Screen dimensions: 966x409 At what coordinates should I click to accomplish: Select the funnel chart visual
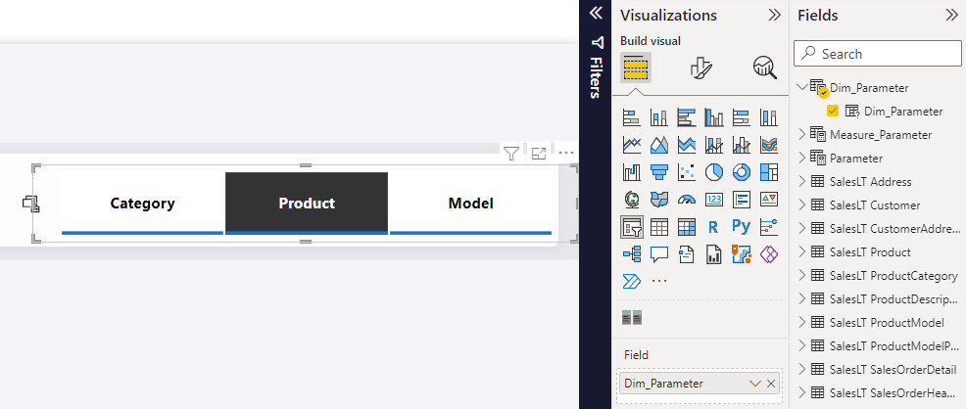pos(659,172)
